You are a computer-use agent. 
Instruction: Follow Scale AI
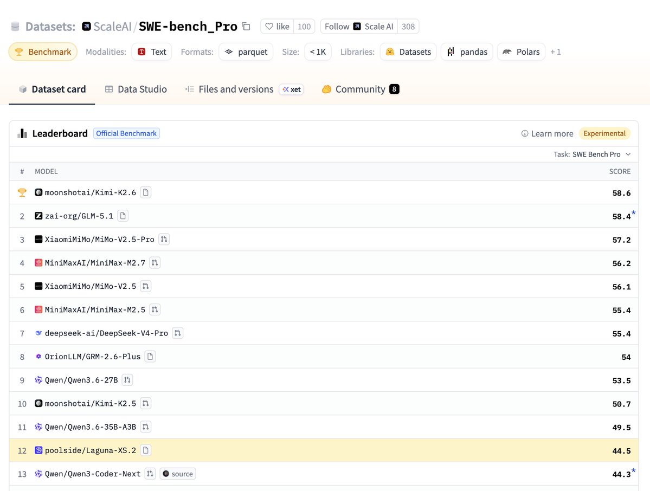pos(358,27)
